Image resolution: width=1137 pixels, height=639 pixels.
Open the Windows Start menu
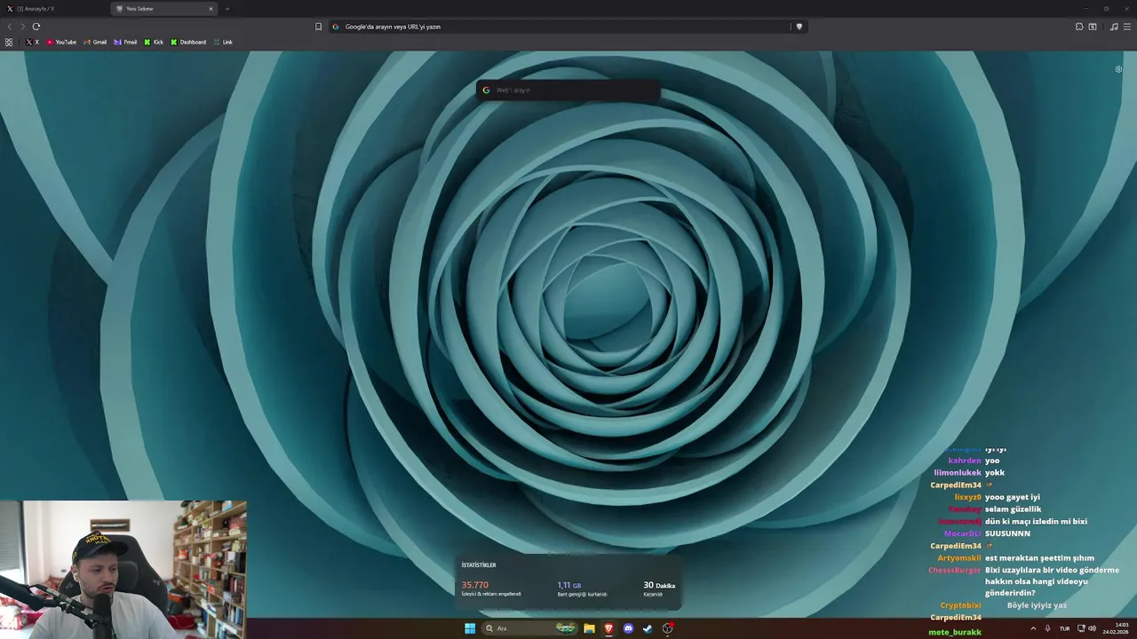click(470, 628)
